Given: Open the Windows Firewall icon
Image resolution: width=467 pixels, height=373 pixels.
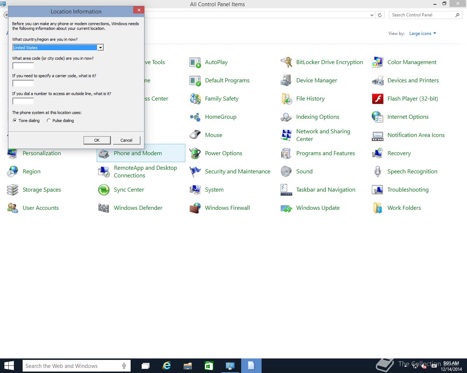Looking at the screenshot, I should tap(195, 208).
